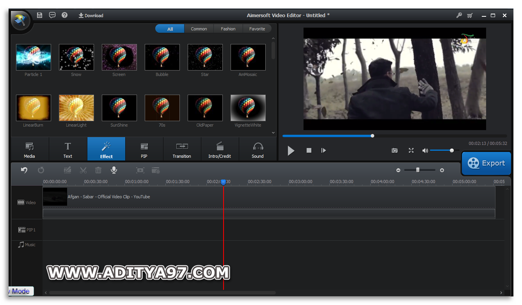
Task: Select the Particle 1 effect thumbnail
Action: click(34, 57)
